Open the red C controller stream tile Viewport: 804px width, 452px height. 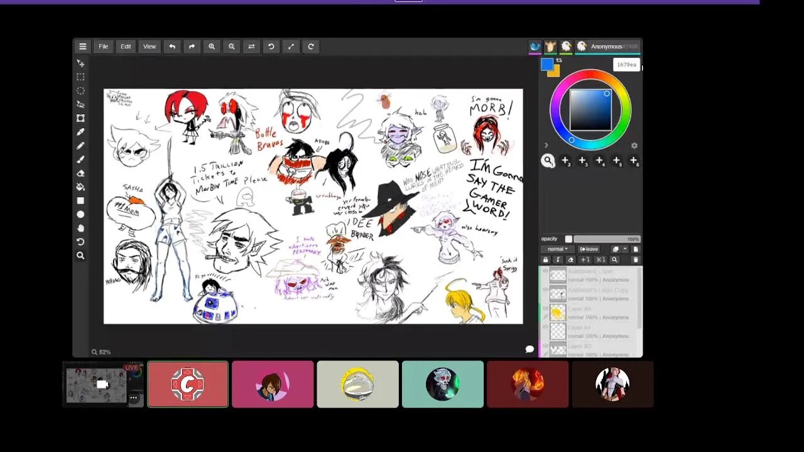coord(188,384)
